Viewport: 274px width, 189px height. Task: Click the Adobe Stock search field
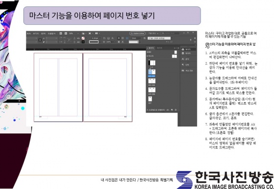click(x=170, y=33)
